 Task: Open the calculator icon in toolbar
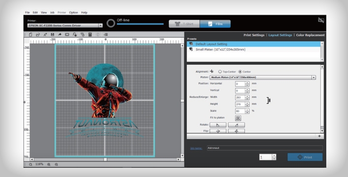tap(90, 34)
